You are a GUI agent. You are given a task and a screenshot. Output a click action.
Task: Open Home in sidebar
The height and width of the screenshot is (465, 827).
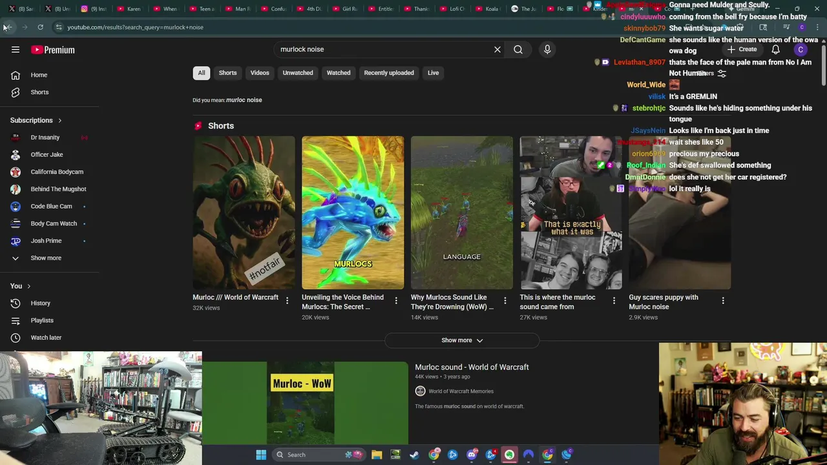(39, 75)
